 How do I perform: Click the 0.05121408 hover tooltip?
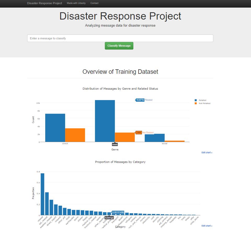pyautogui.click(x=118, y=212)
